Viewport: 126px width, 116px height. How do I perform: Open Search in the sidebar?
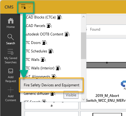click(x=11, y=39)
